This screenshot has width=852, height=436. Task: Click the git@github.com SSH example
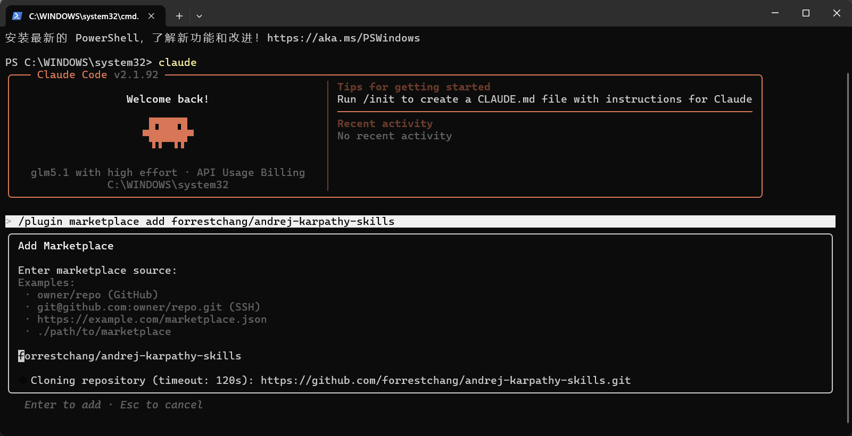click(x=148, y=307)
